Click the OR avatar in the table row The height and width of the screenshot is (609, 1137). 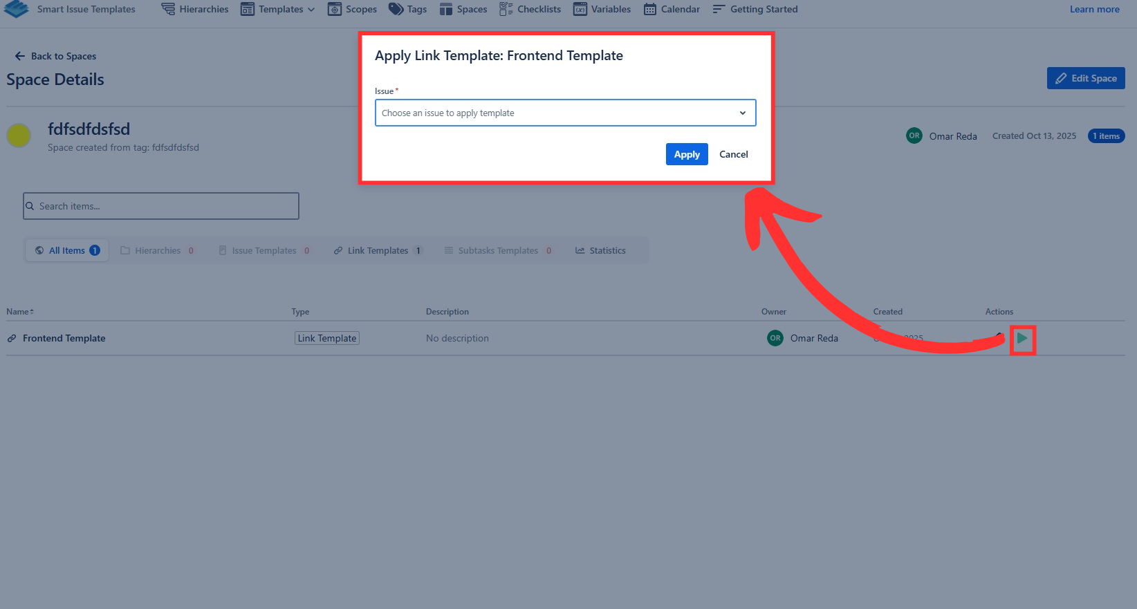[x=775, y=338]
